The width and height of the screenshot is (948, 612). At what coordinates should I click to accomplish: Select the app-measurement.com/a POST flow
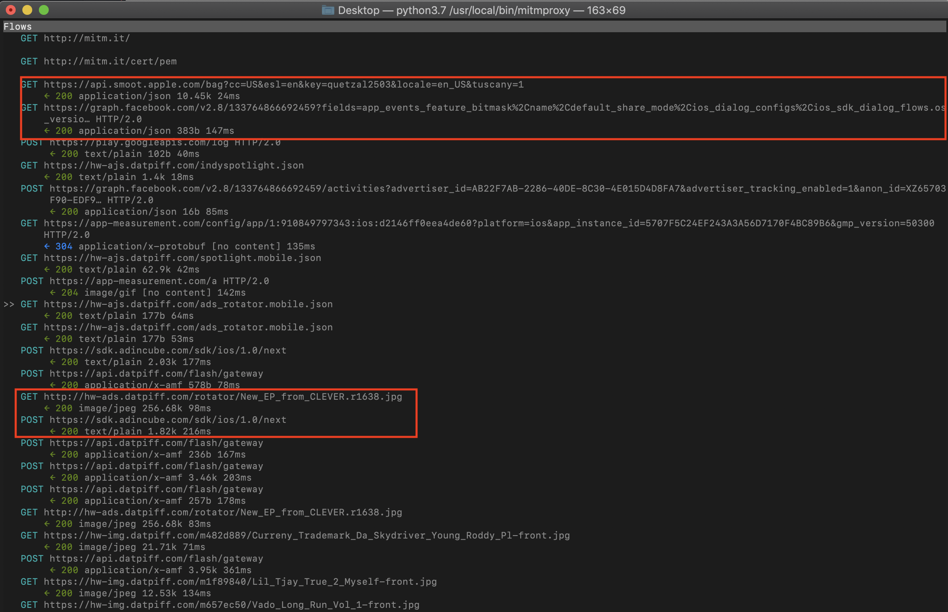pos(145,281)
